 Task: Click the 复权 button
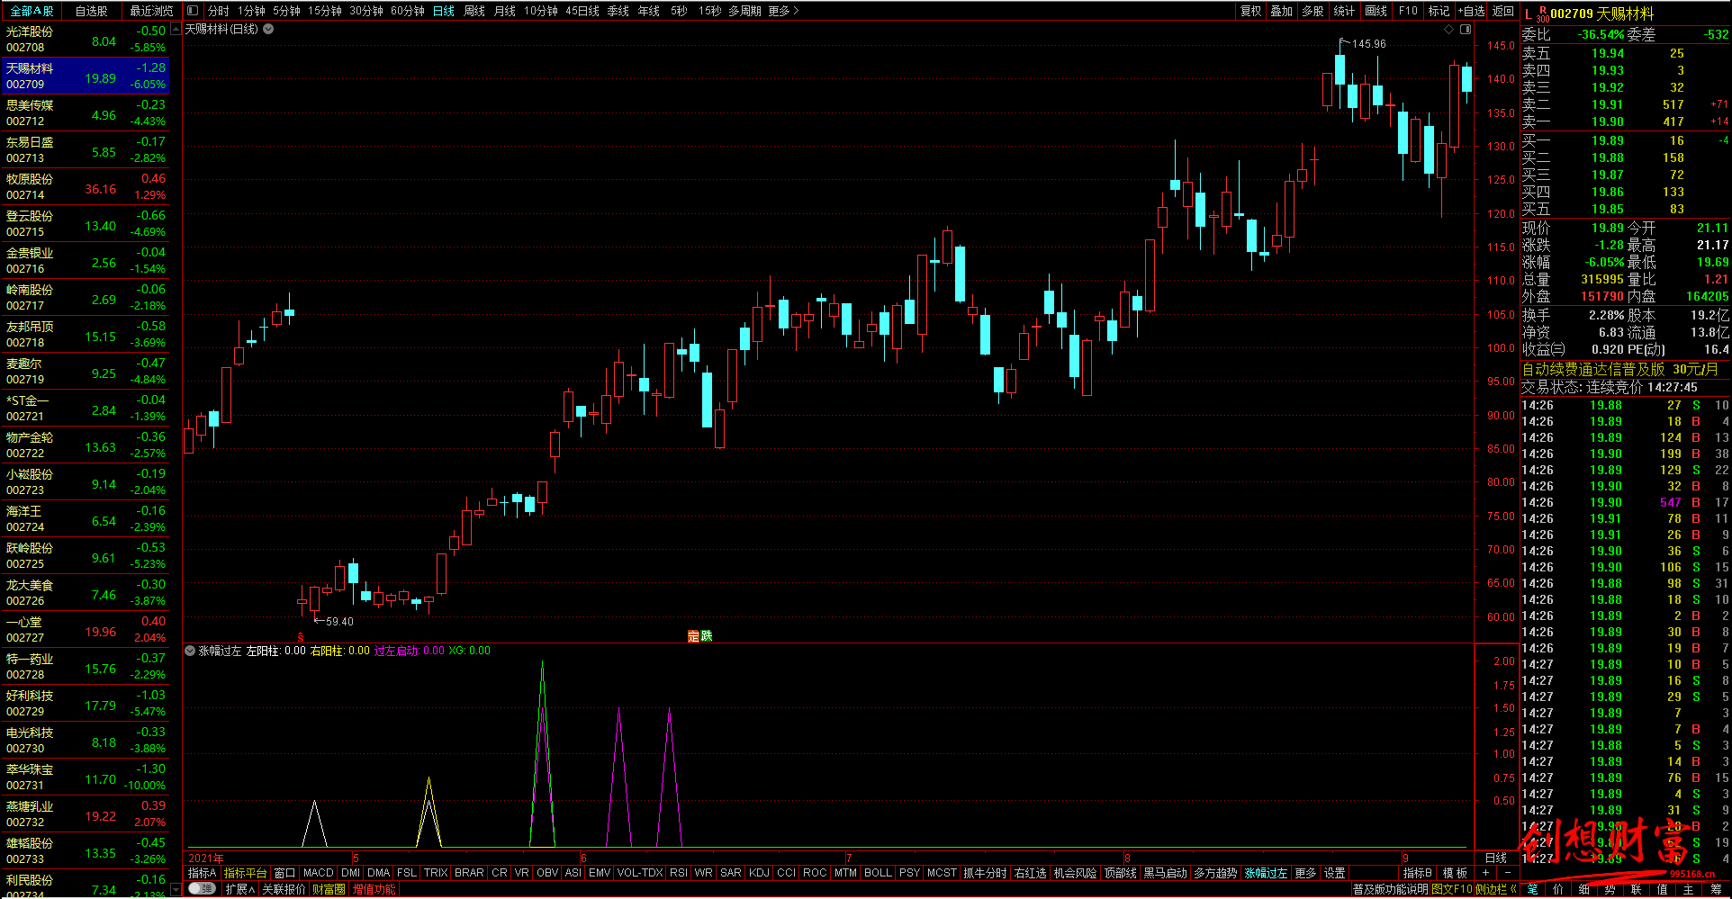[x=1250, y=11]
